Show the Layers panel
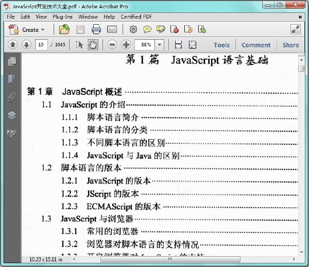Screen dimensions: 309x267 [x=12, y=115]
